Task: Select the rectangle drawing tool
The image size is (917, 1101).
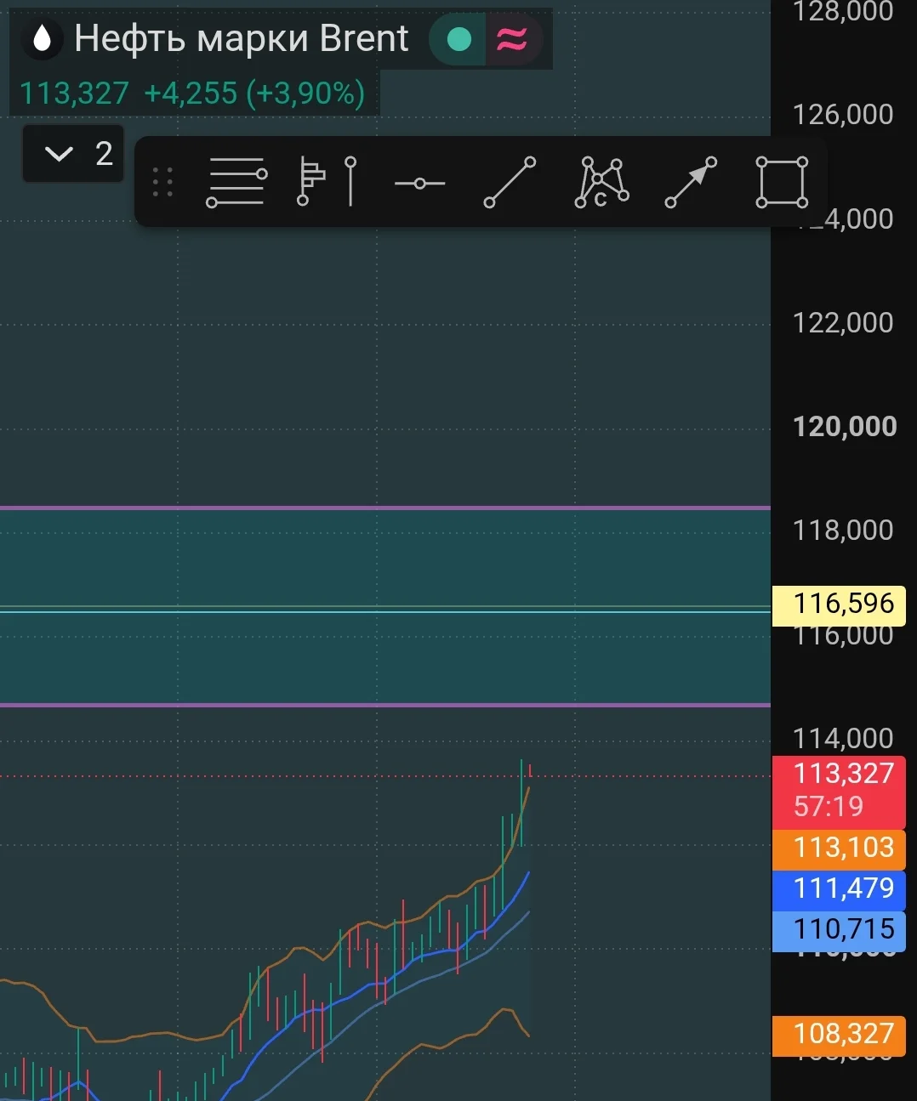Action: (x=782, y=182)
